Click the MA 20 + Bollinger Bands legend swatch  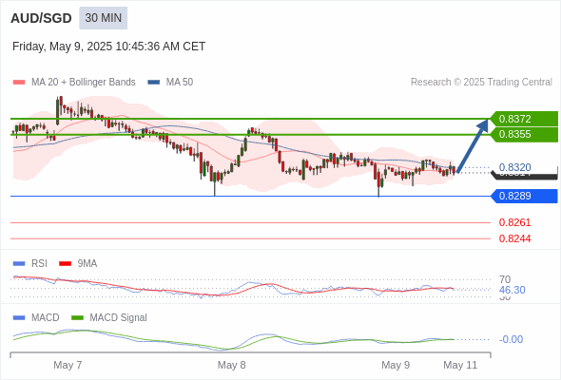(19, 83)
